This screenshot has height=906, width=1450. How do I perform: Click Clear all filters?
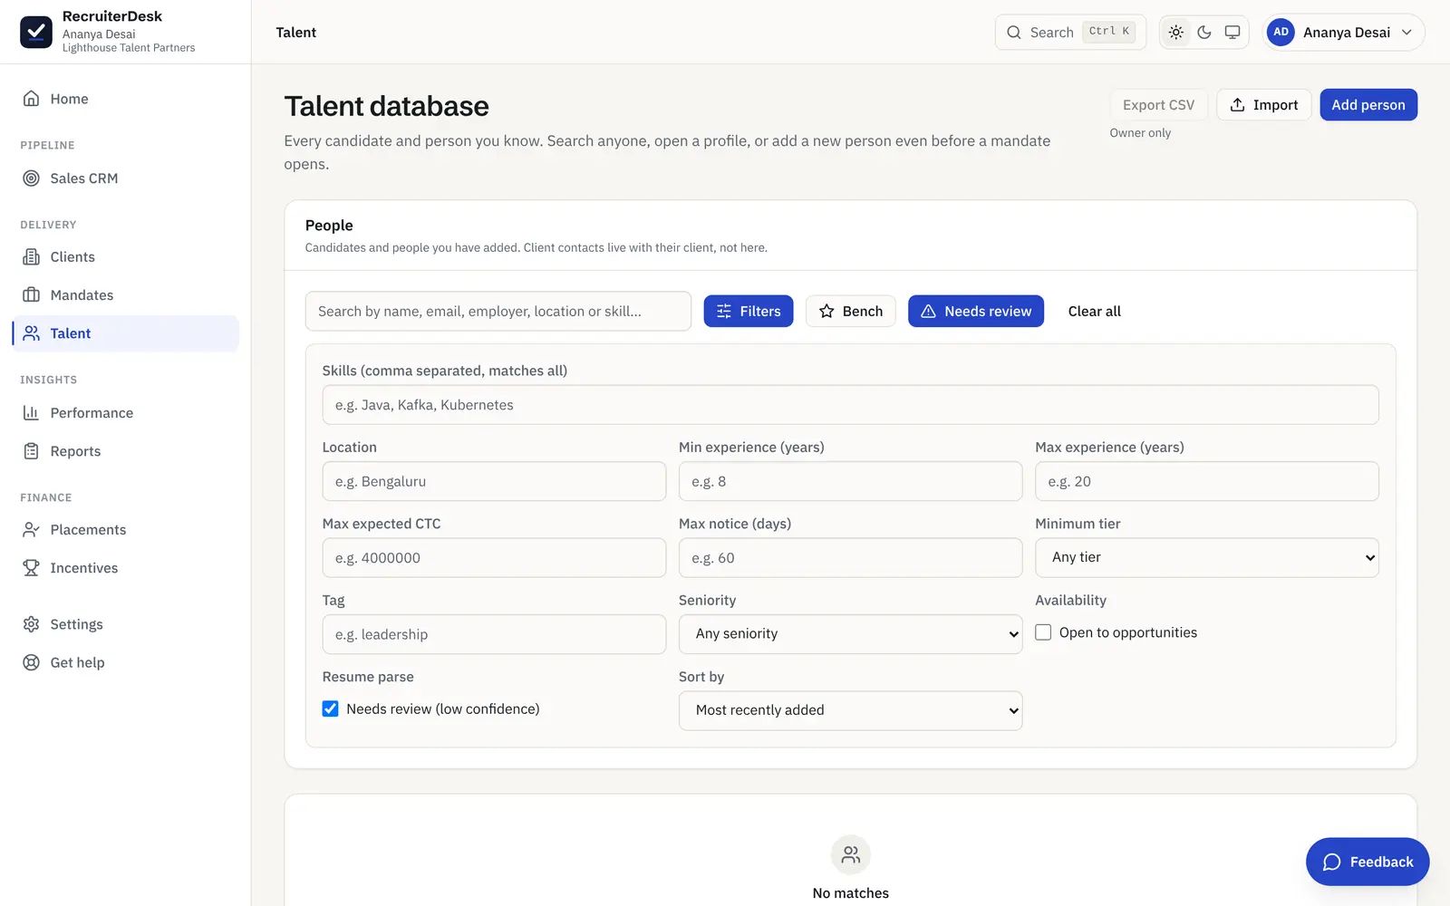tap(1094, 312)
